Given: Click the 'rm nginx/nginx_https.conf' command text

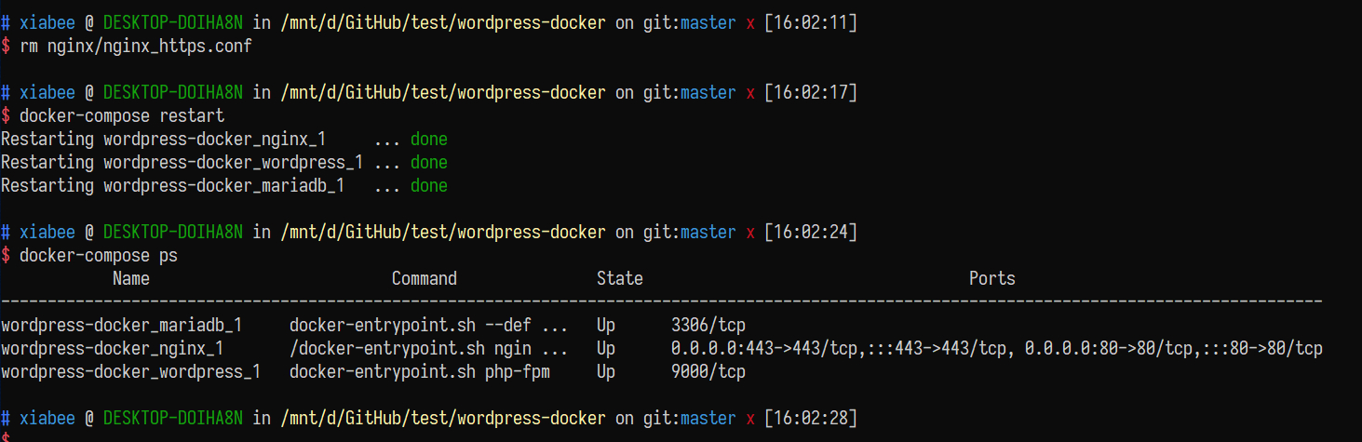Looking at the screenshot, I should coord(136,46).
